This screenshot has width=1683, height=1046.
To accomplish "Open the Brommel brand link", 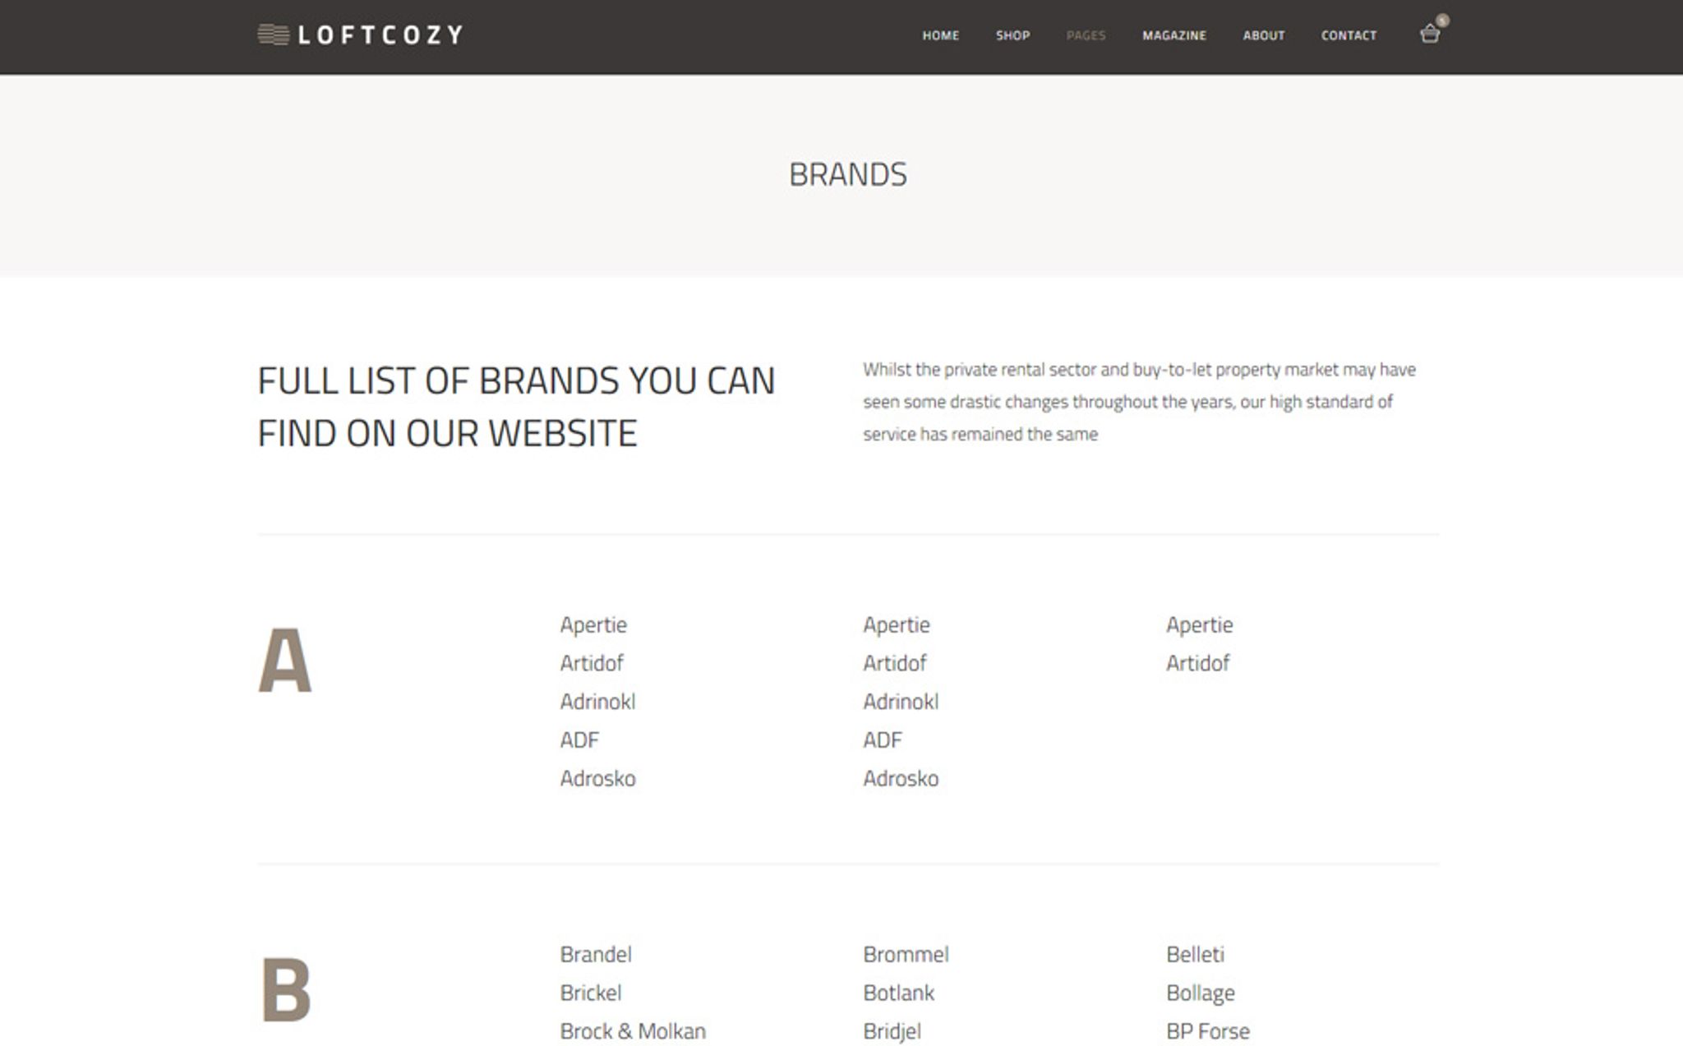I will (x=906, y=954).
